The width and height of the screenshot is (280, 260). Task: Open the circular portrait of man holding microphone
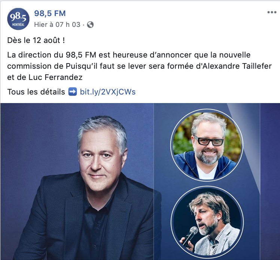(x=207, y=222)
